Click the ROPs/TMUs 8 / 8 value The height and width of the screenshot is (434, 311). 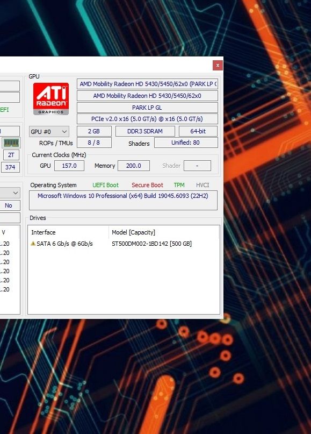point(94,143)
